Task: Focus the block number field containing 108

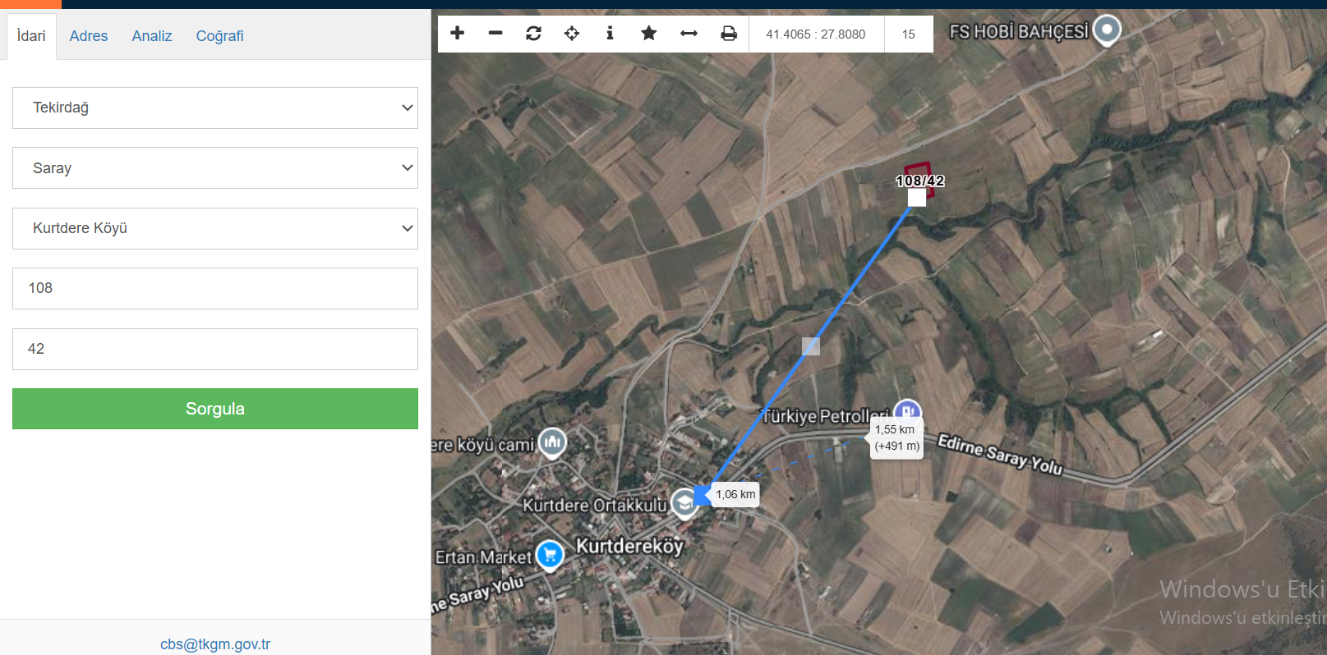Action: (x=215, y=288)
